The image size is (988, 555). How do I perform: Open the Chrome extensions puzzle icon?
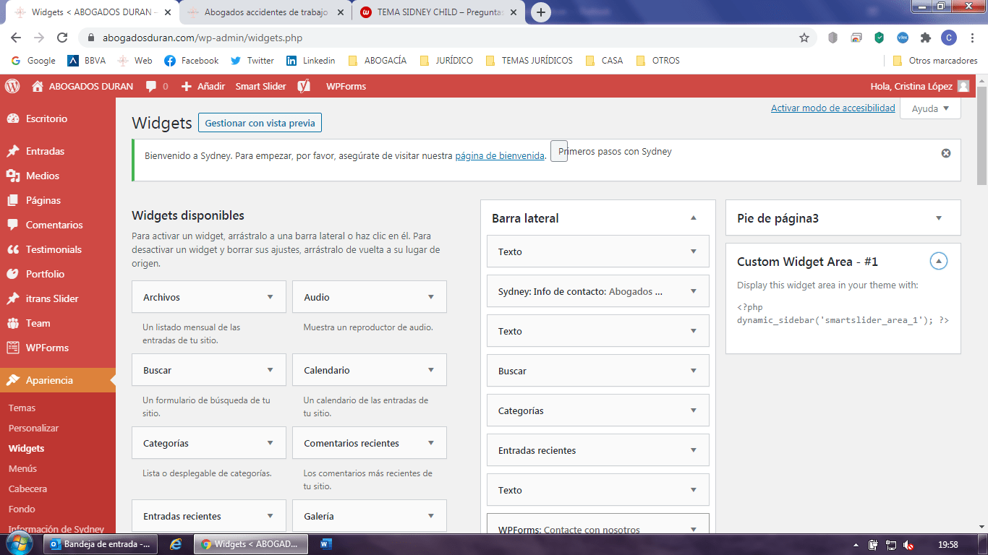[x=925, y=38]
